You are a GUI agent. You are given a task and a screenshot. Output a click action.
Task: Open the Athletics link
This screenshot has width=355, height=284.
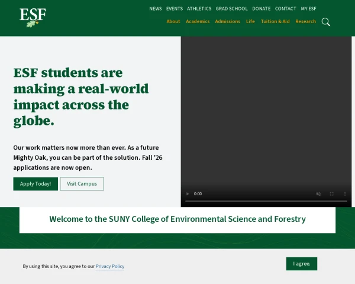pos(199,9)
